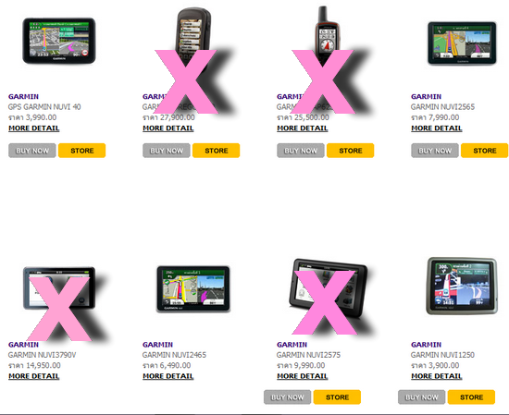Click the Garmin Nuvi1250 product image
Screen dimensions: 509x415
[x=462, y=286]
